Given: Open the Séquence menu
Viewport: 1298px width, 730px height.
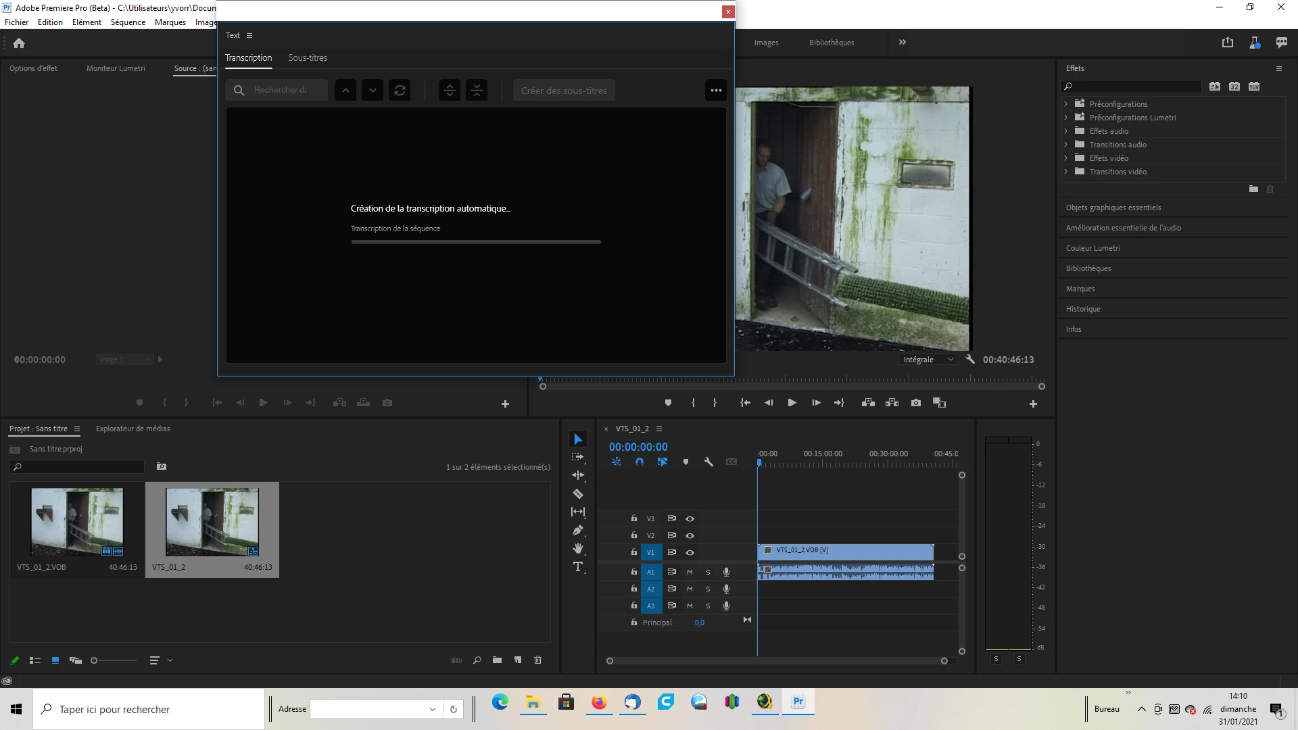Looking at the screenshot, I should pyautogui.click(x=128, y=22).
